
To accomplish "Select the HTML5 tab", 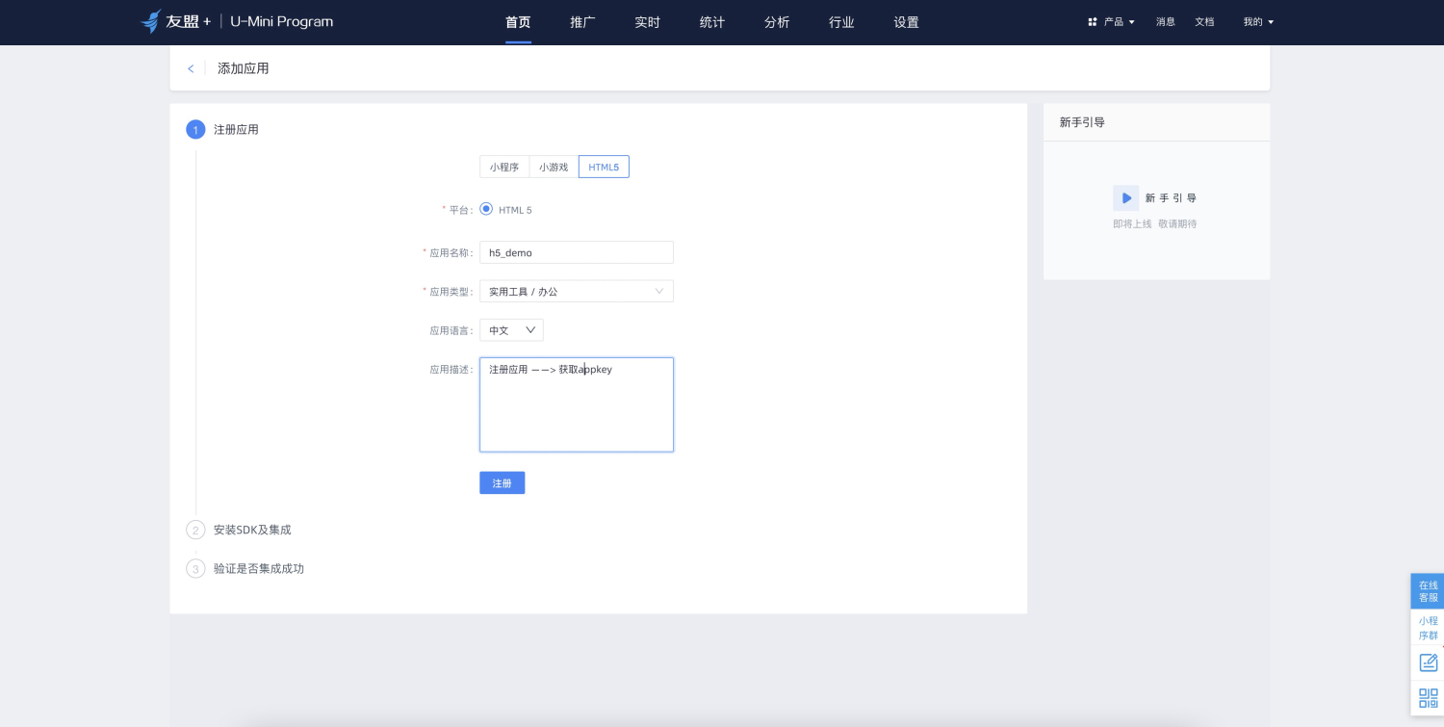I will (604, 167).
